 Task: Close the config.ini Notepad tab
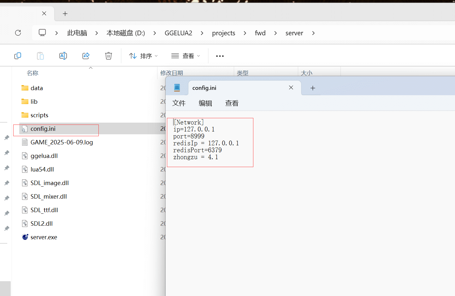pos(291,88)
